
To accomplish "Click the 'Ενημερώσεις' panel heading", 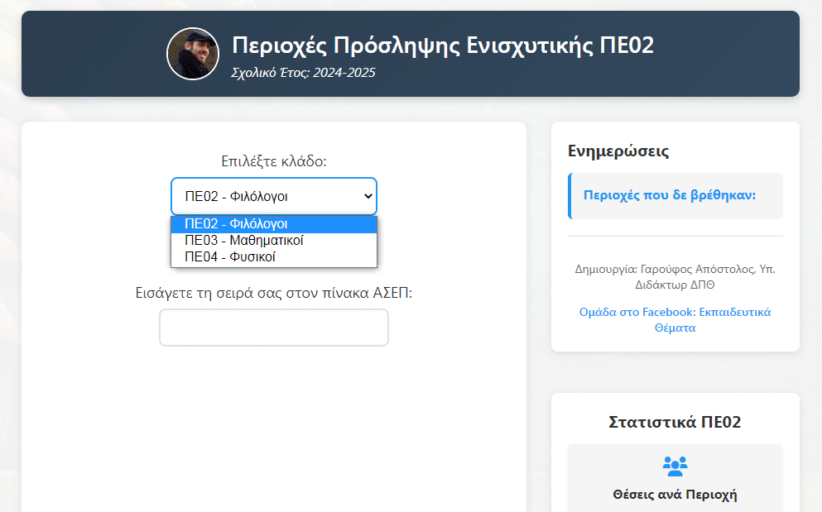I will click(x=618, y=151).
